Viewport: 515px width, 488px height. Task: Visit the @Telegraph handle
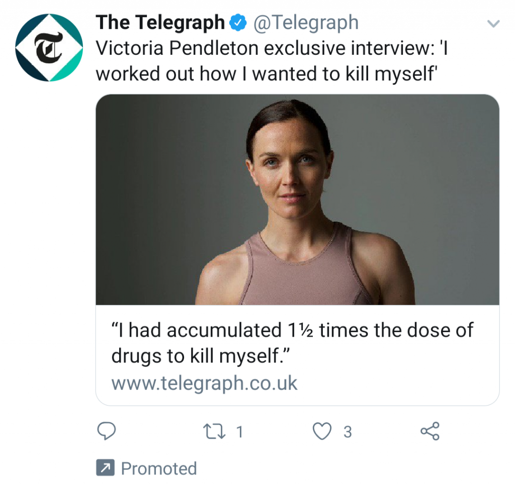[306, 23]
